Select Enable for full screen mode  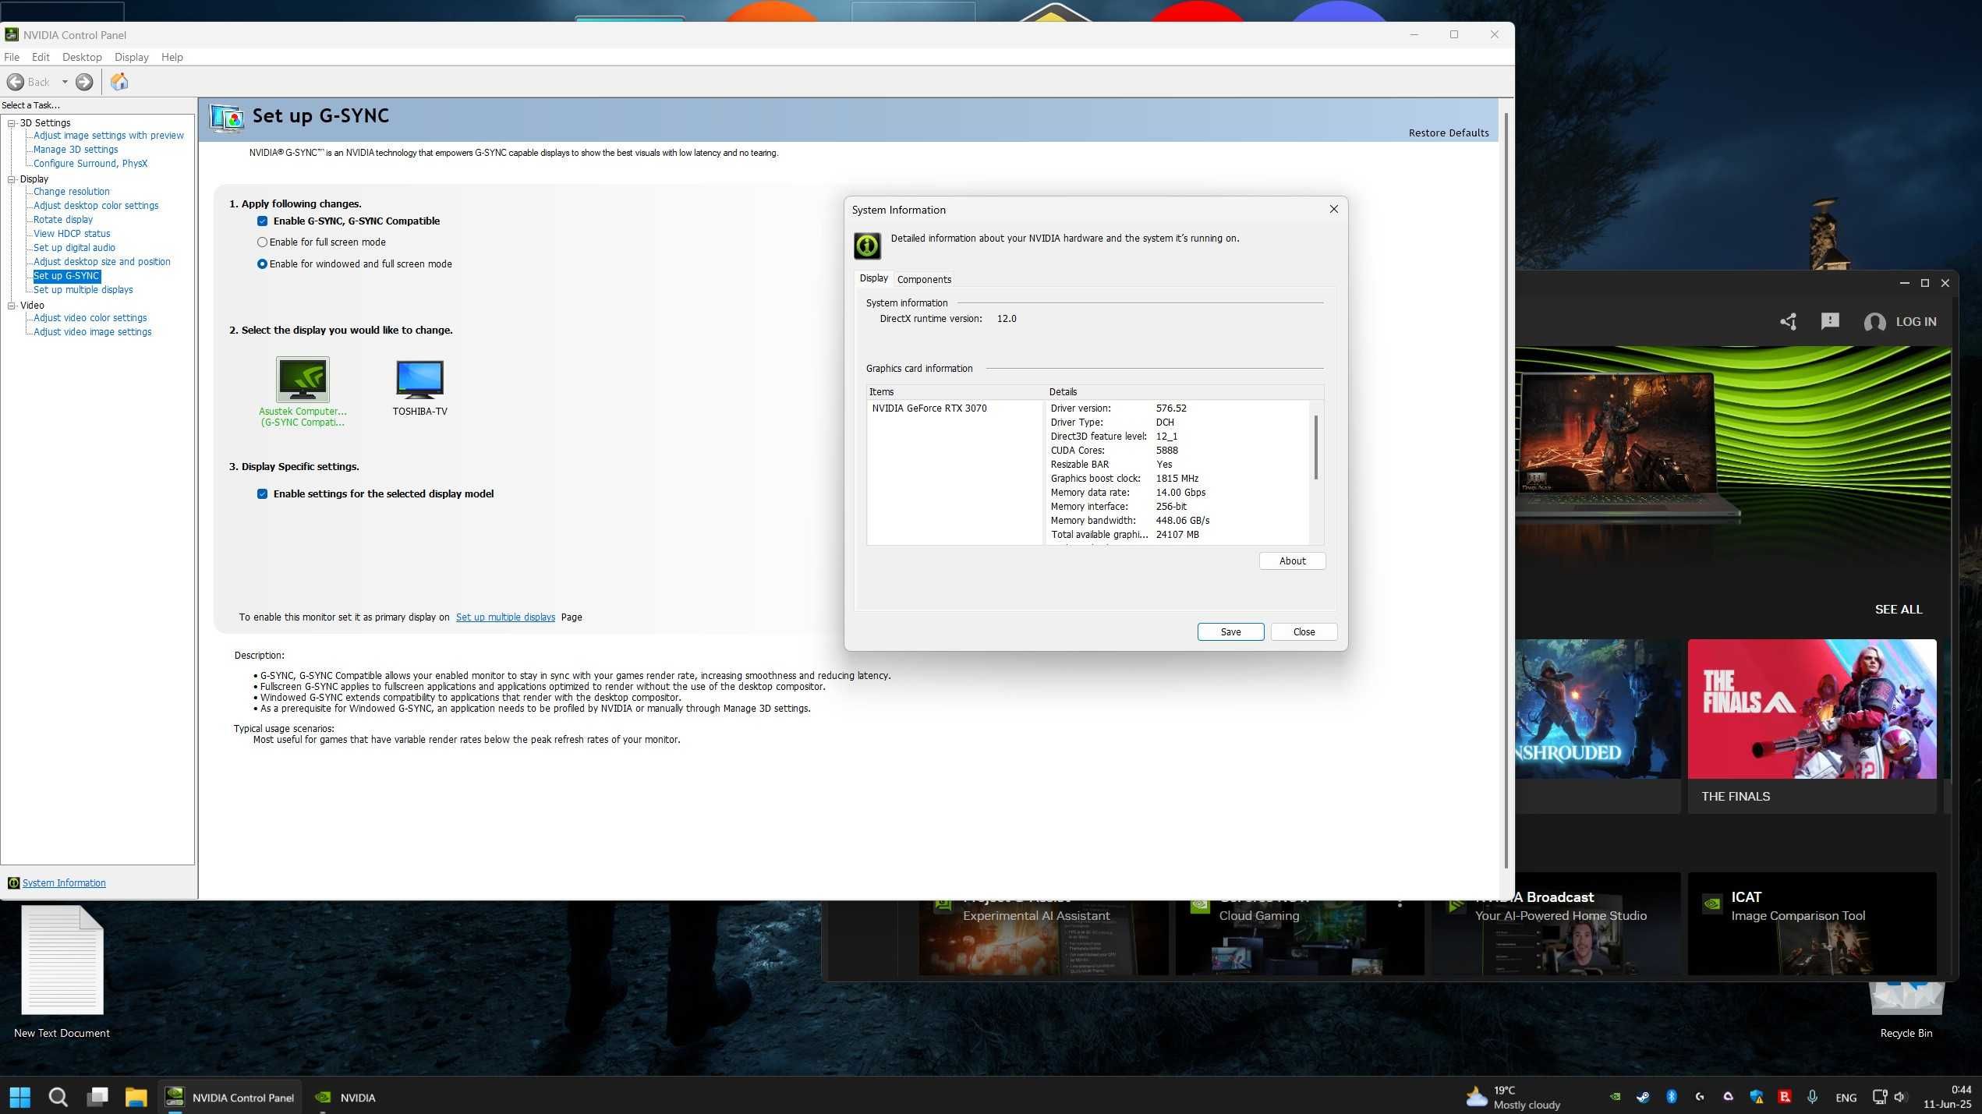click(263, 242)
